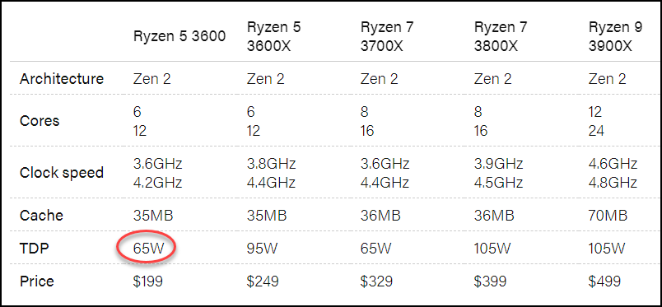Screen dimensions: 662x307
Task: Select the 95W TDP value
Action: click(260, 249)
